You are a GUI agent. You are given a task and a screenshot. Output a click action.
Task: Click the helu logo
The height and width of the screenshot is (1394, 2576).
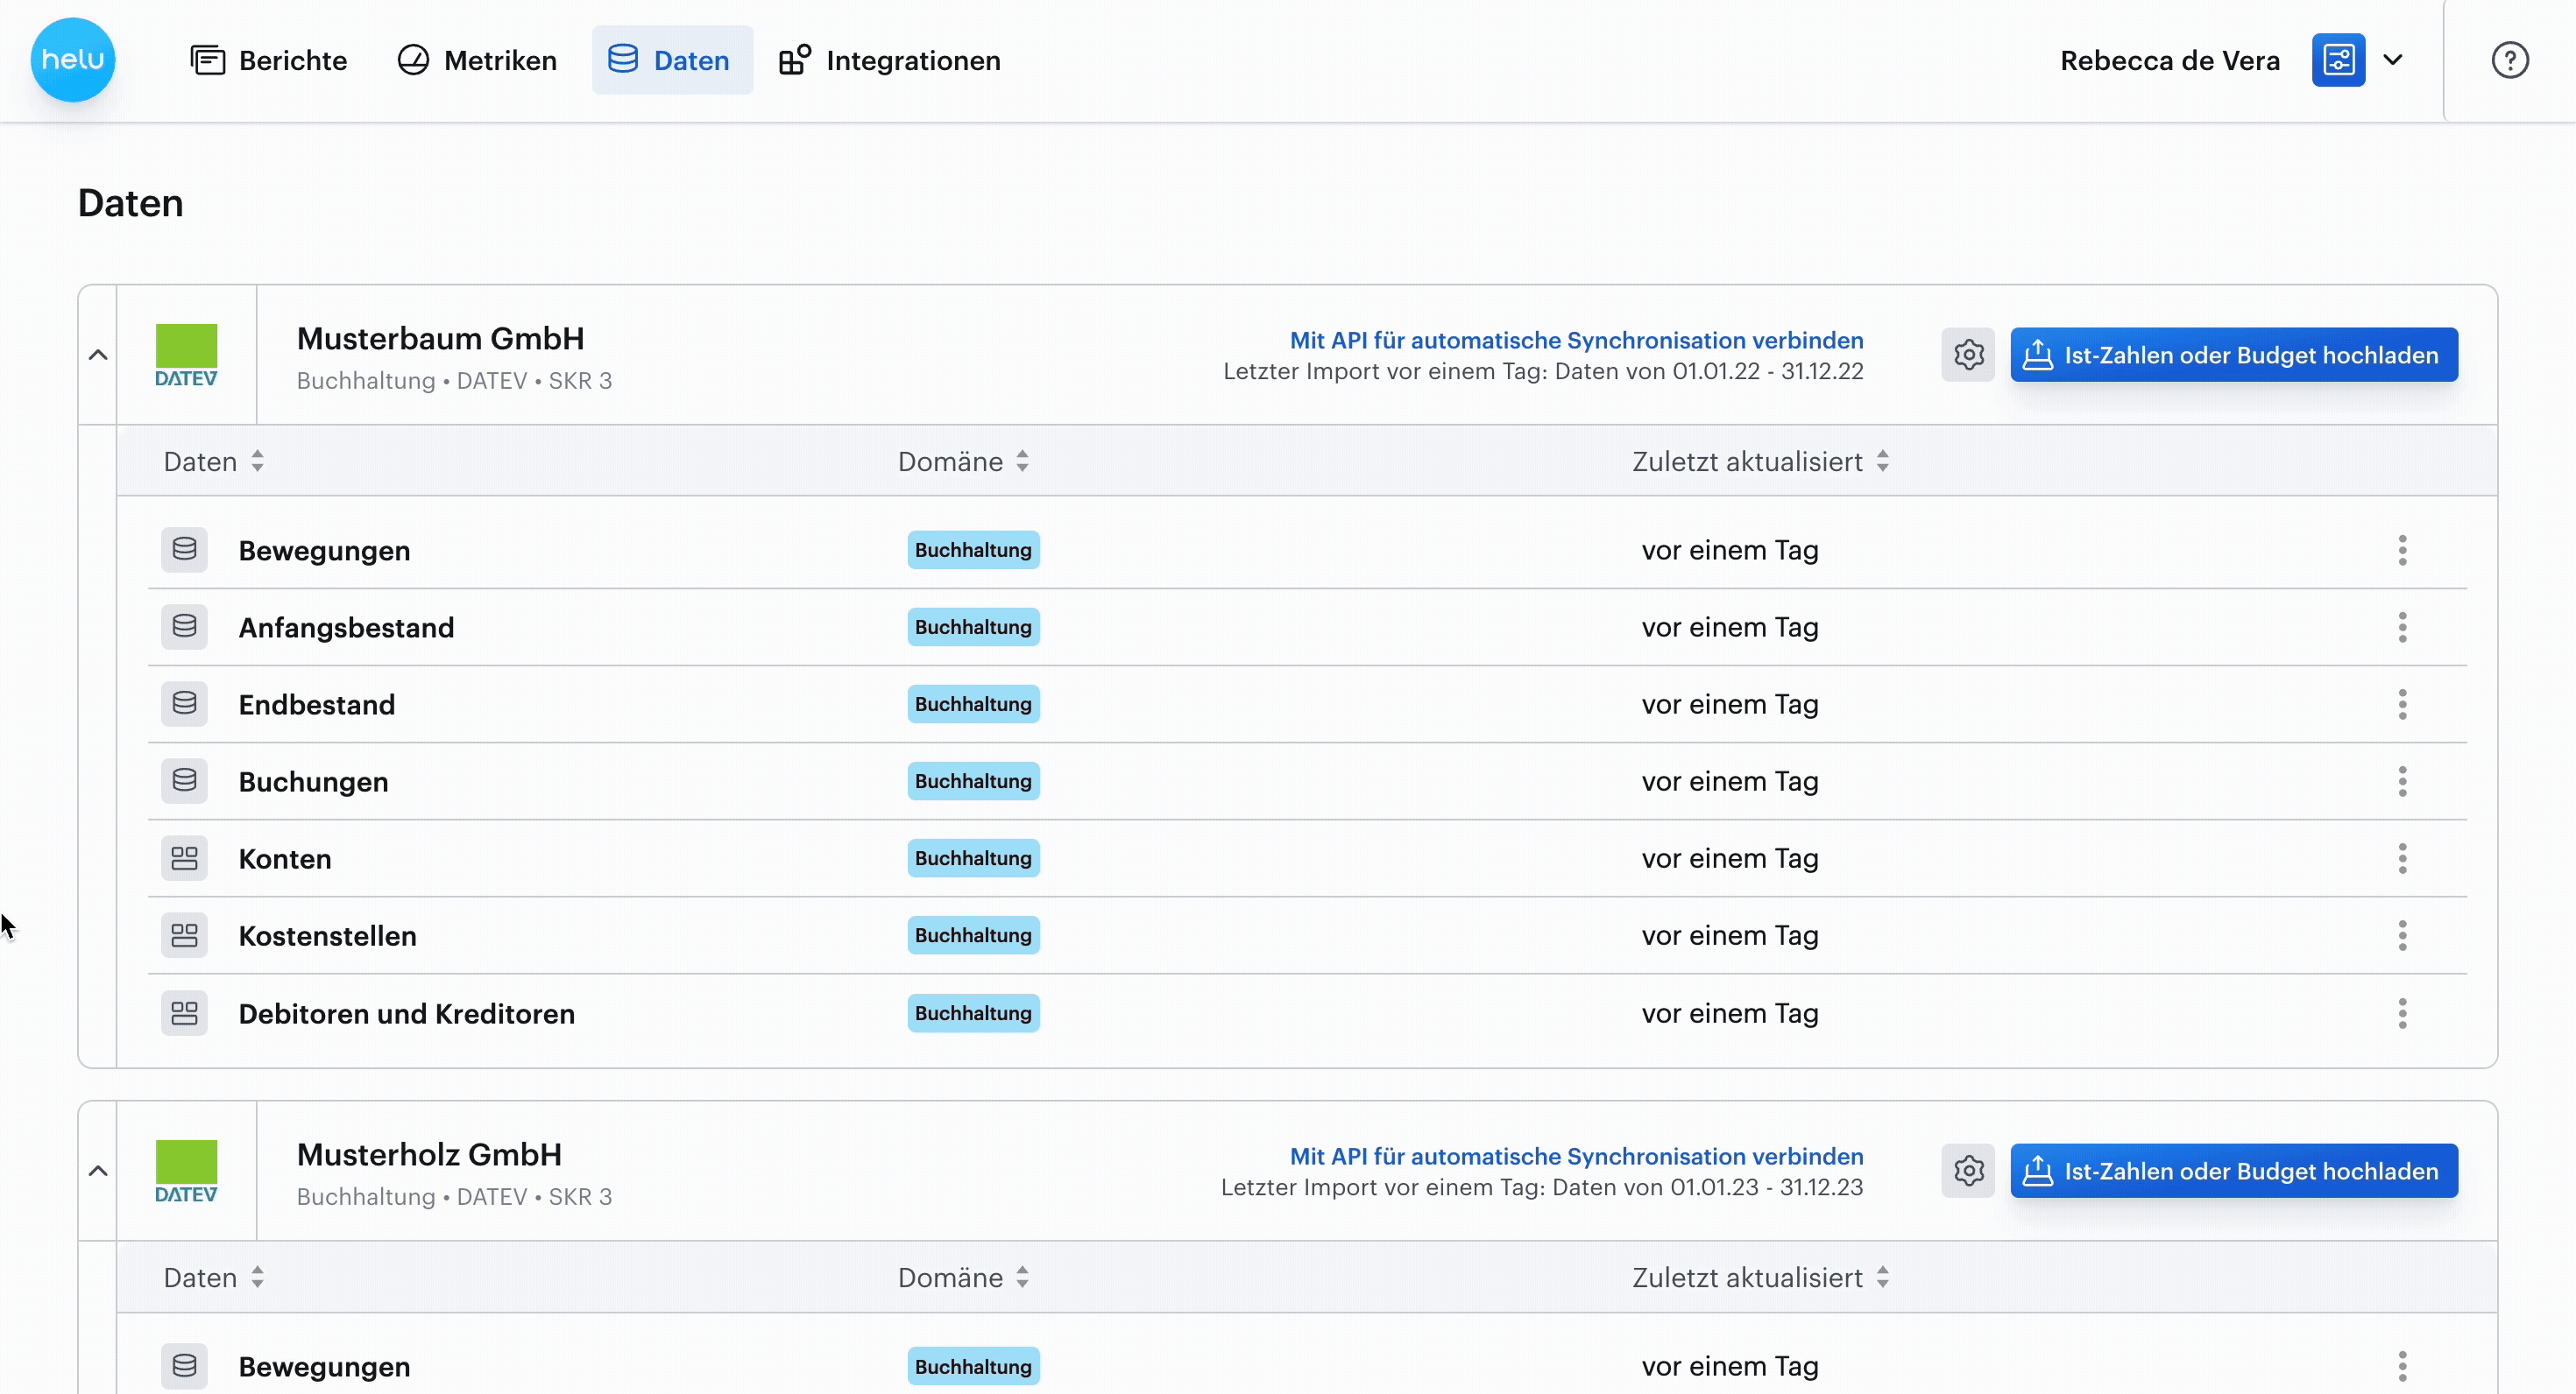click(x=73, y=60)
